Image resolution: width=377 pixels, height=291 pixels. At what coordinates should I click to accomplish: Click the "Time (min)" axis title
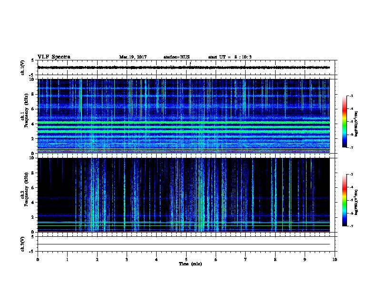[x=190, y=264]
